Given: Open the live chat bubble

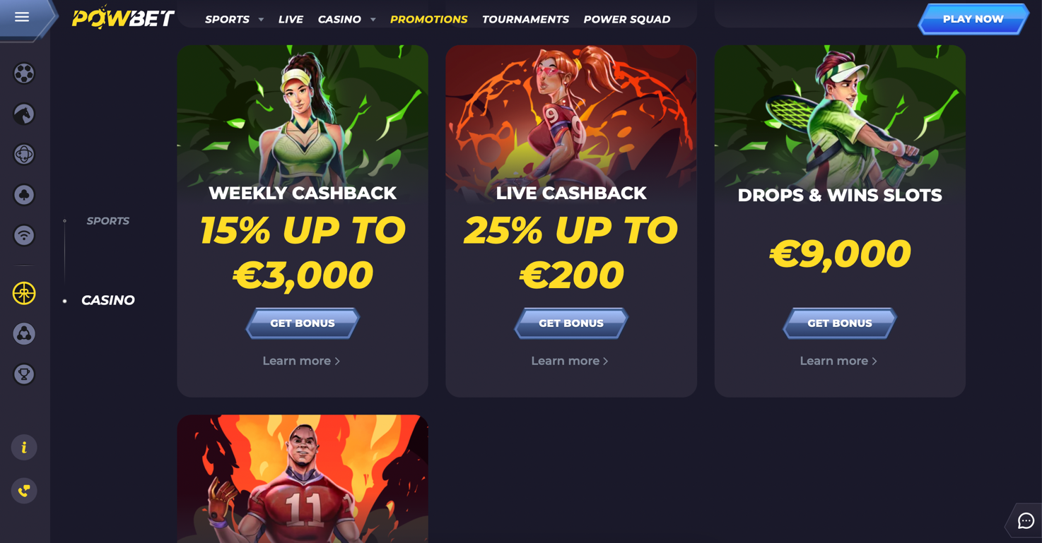Looking at the screenshot, I should pos(1026,521).
